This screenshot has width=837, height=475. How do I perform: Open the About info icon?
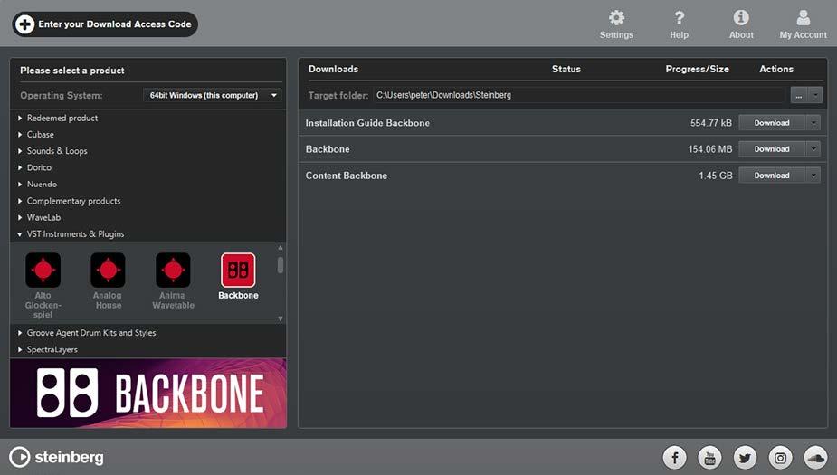click(x=741, y=17)
